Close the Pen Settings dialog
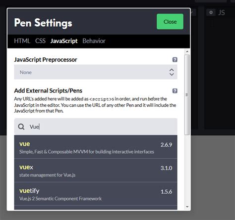Image resolution: width=235 pixels, height=220 pixels. click(170, 22)
